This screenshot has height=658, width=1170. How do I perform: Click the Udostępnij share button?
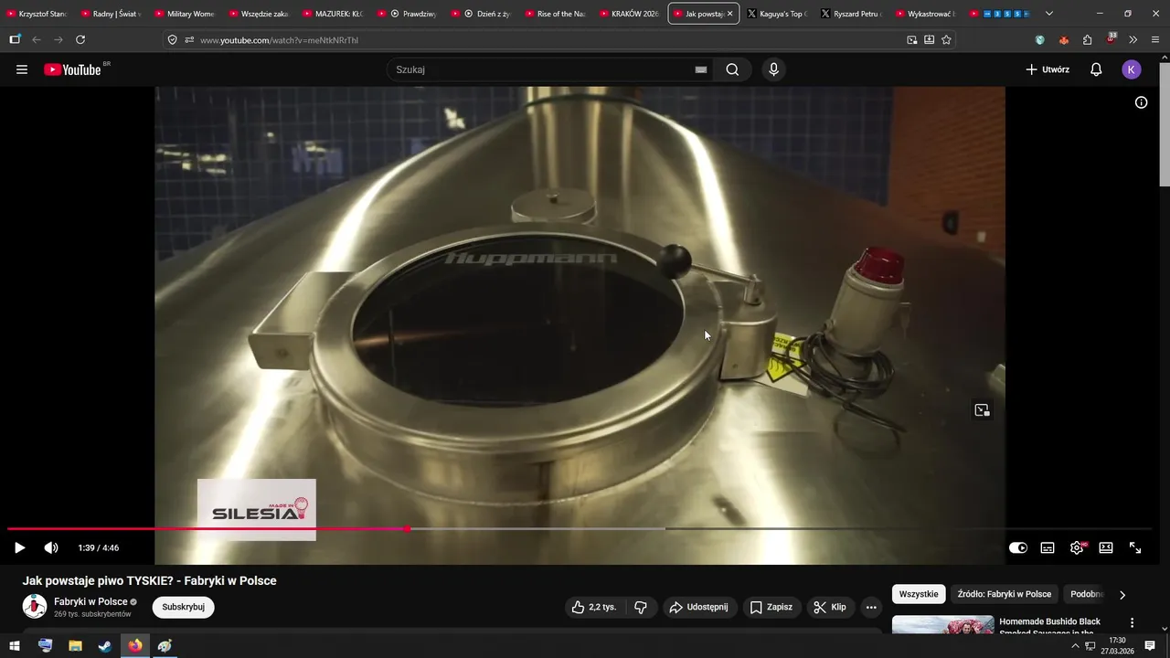(698, 607)
